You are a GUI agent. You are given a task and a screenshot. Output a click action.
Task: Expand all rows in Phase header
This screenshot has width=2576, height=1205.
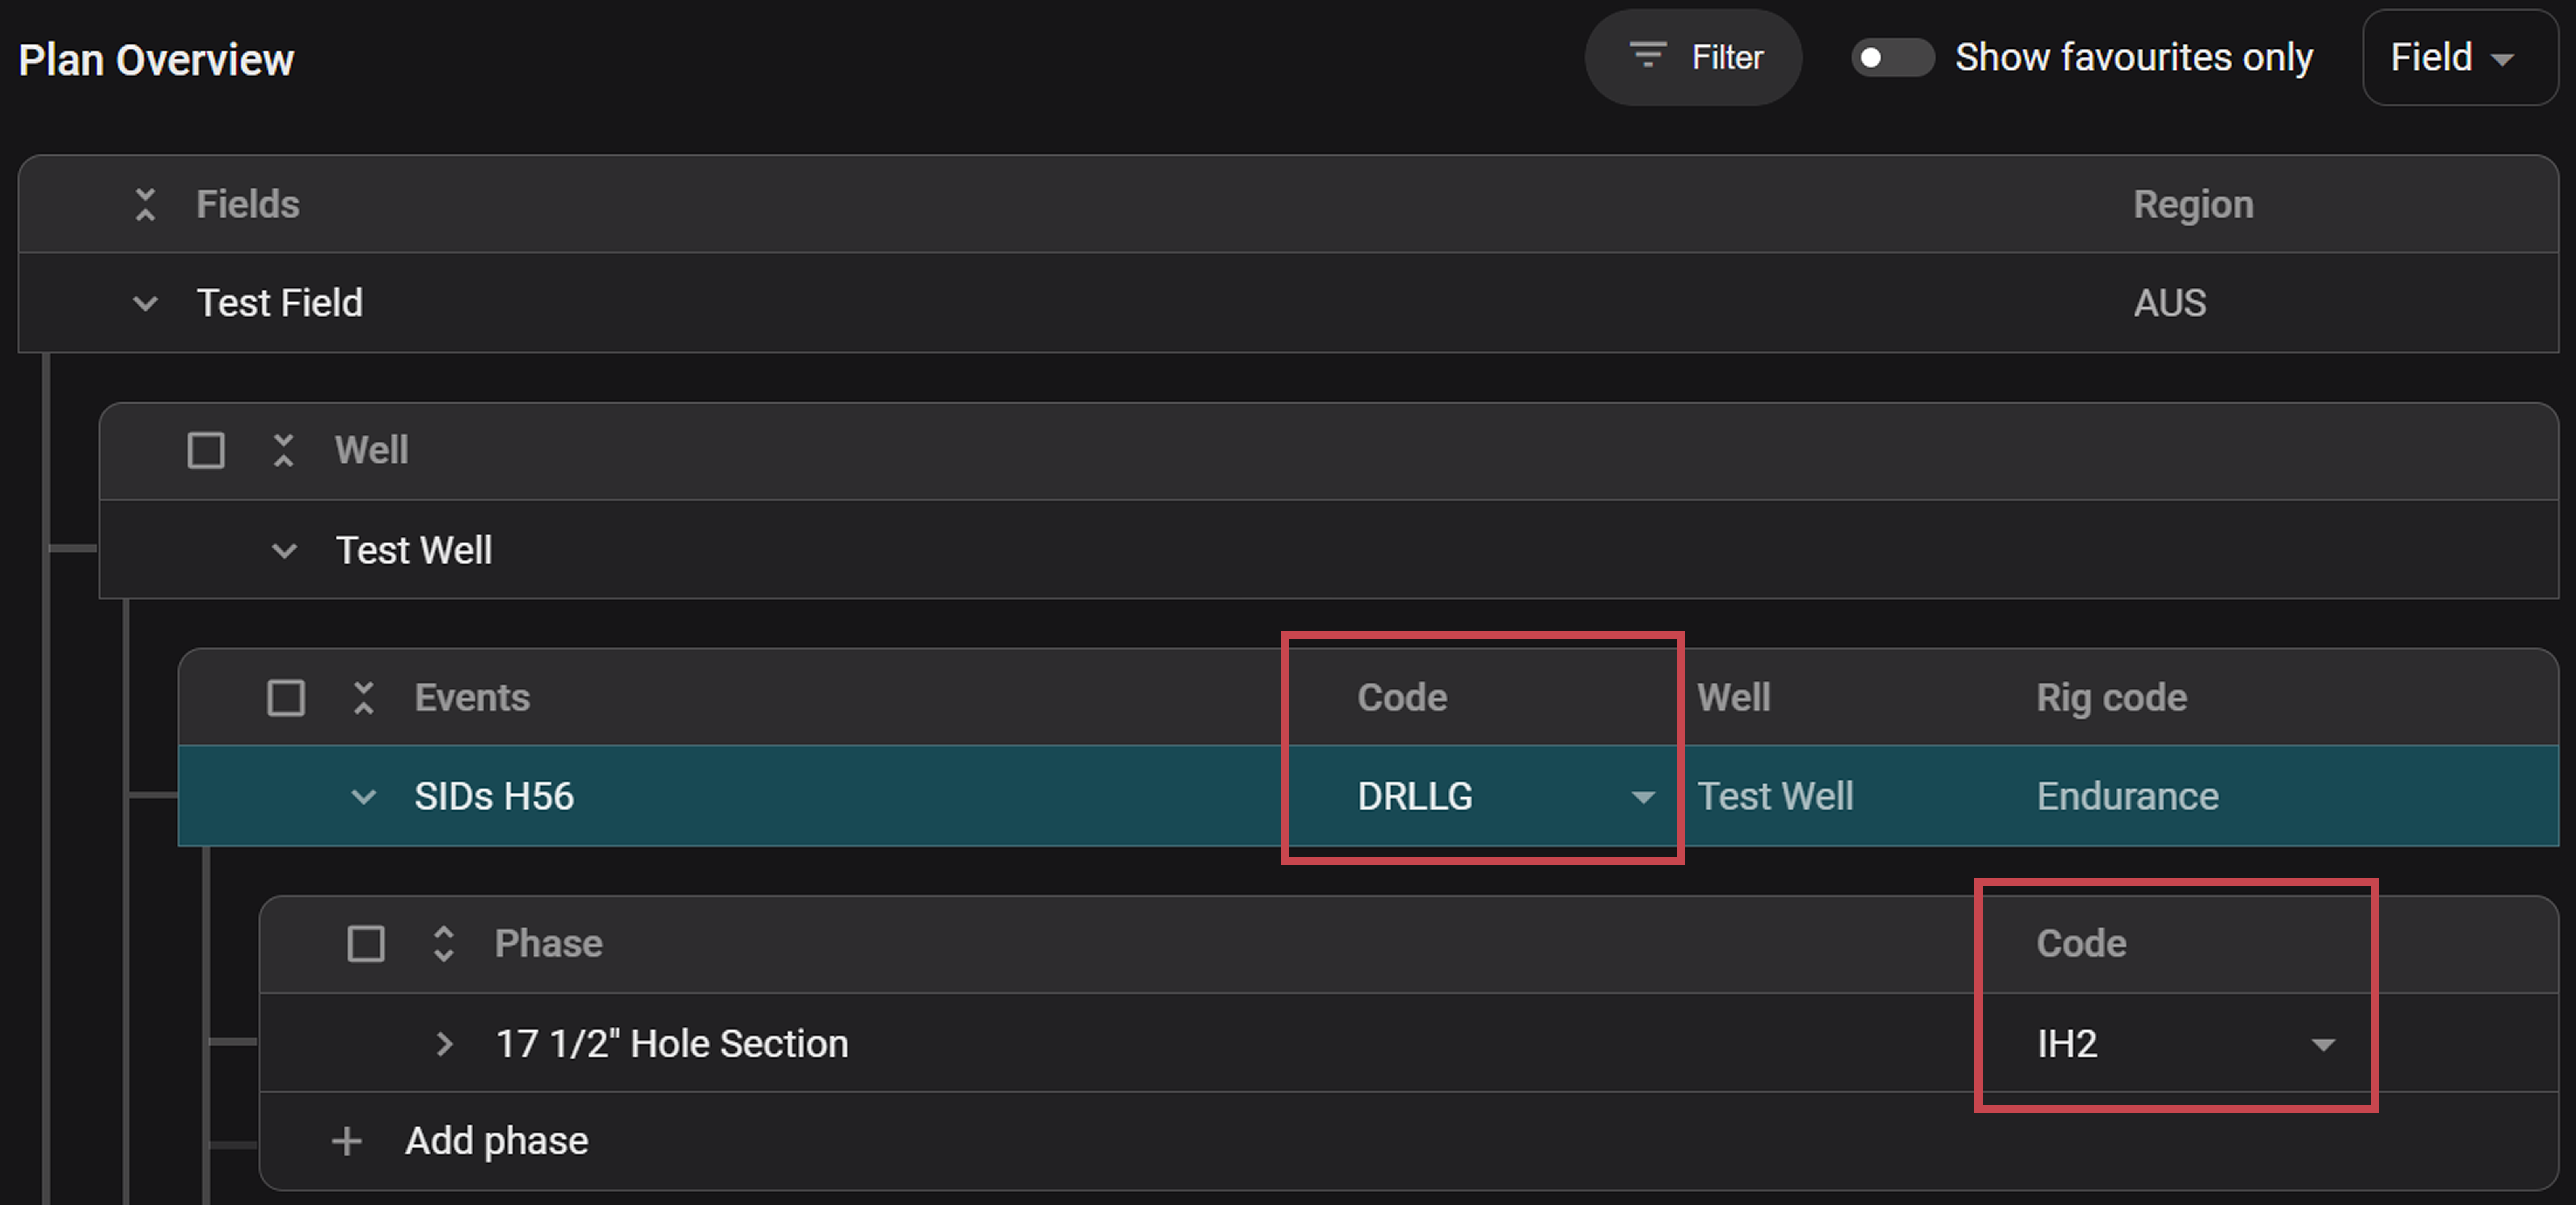click(x=444, y=943)
